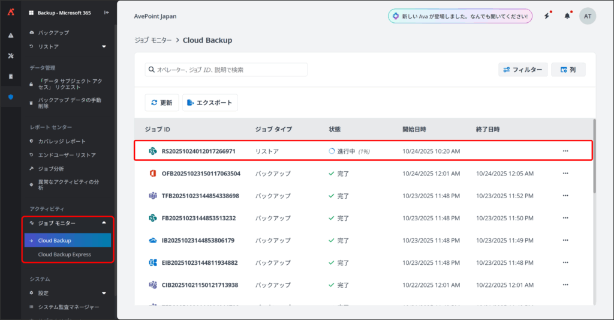The image size is (614, 320).
Task: Click the エクスポート button
Action: (x=210, y=103)
